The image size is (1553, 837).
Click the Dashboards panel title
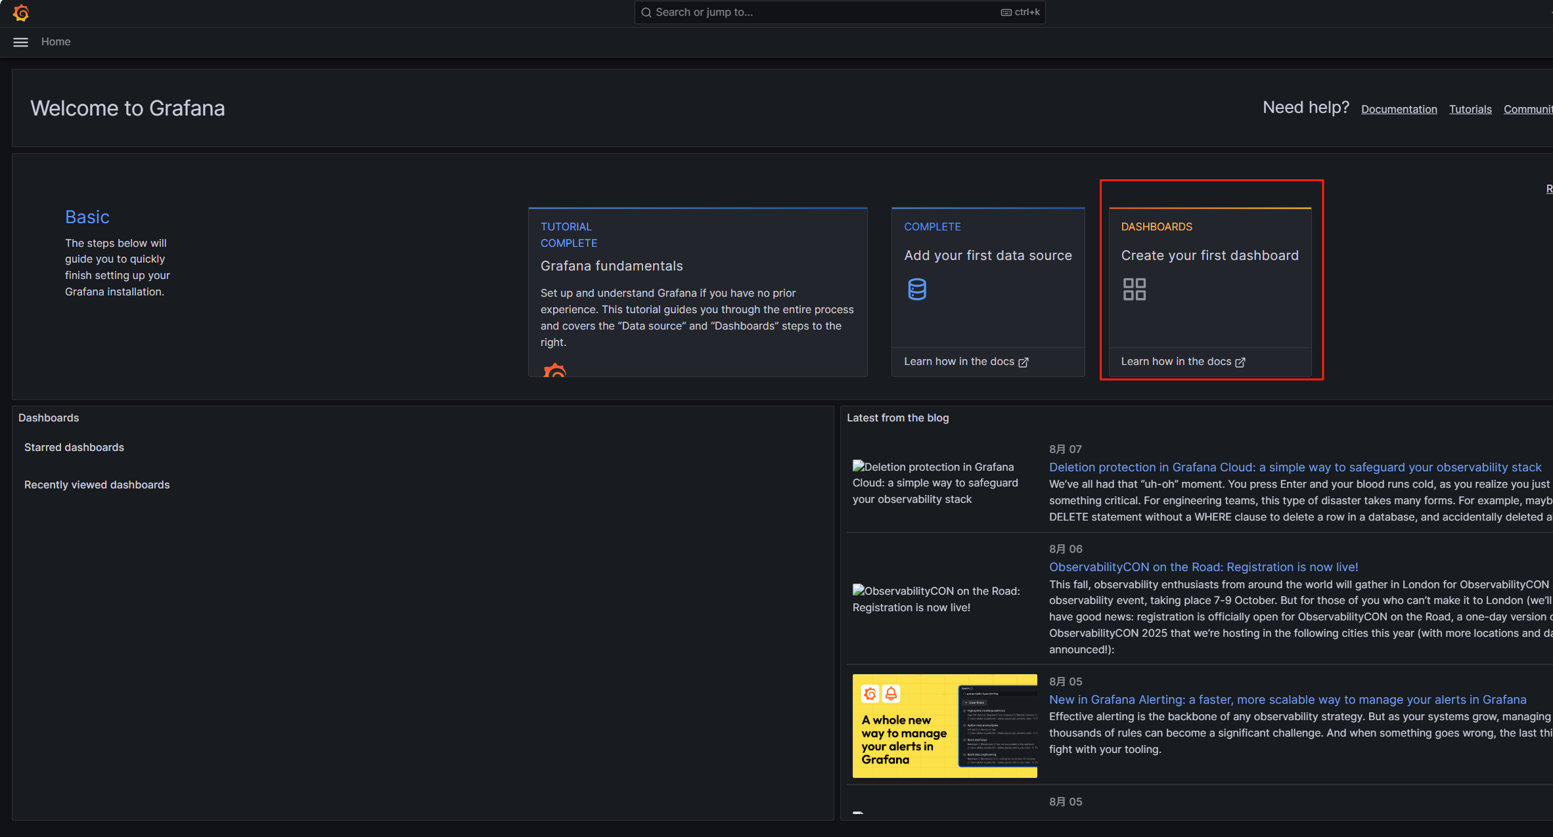coord(49,418)
